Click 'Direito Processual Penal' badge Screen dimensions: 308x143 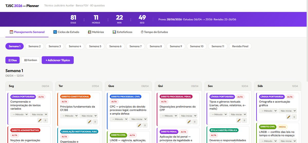[x=176, y=97]
